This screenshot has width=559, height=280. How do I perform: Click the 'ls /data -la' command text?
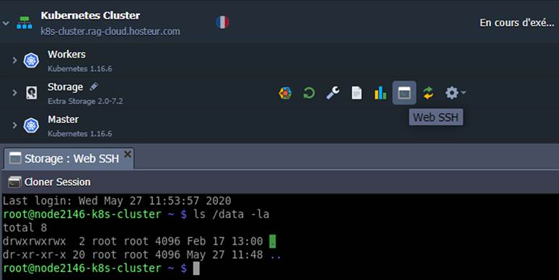point(232,214)
